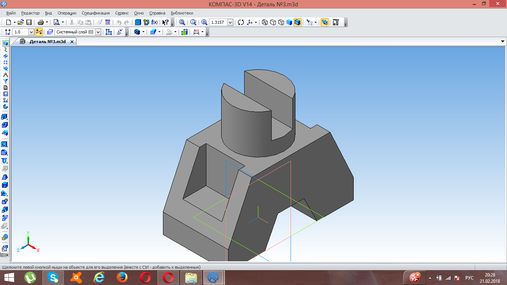Open the zoom scale 1.3157 combo box
Screen dimensions: 507x285
[221, 22]
